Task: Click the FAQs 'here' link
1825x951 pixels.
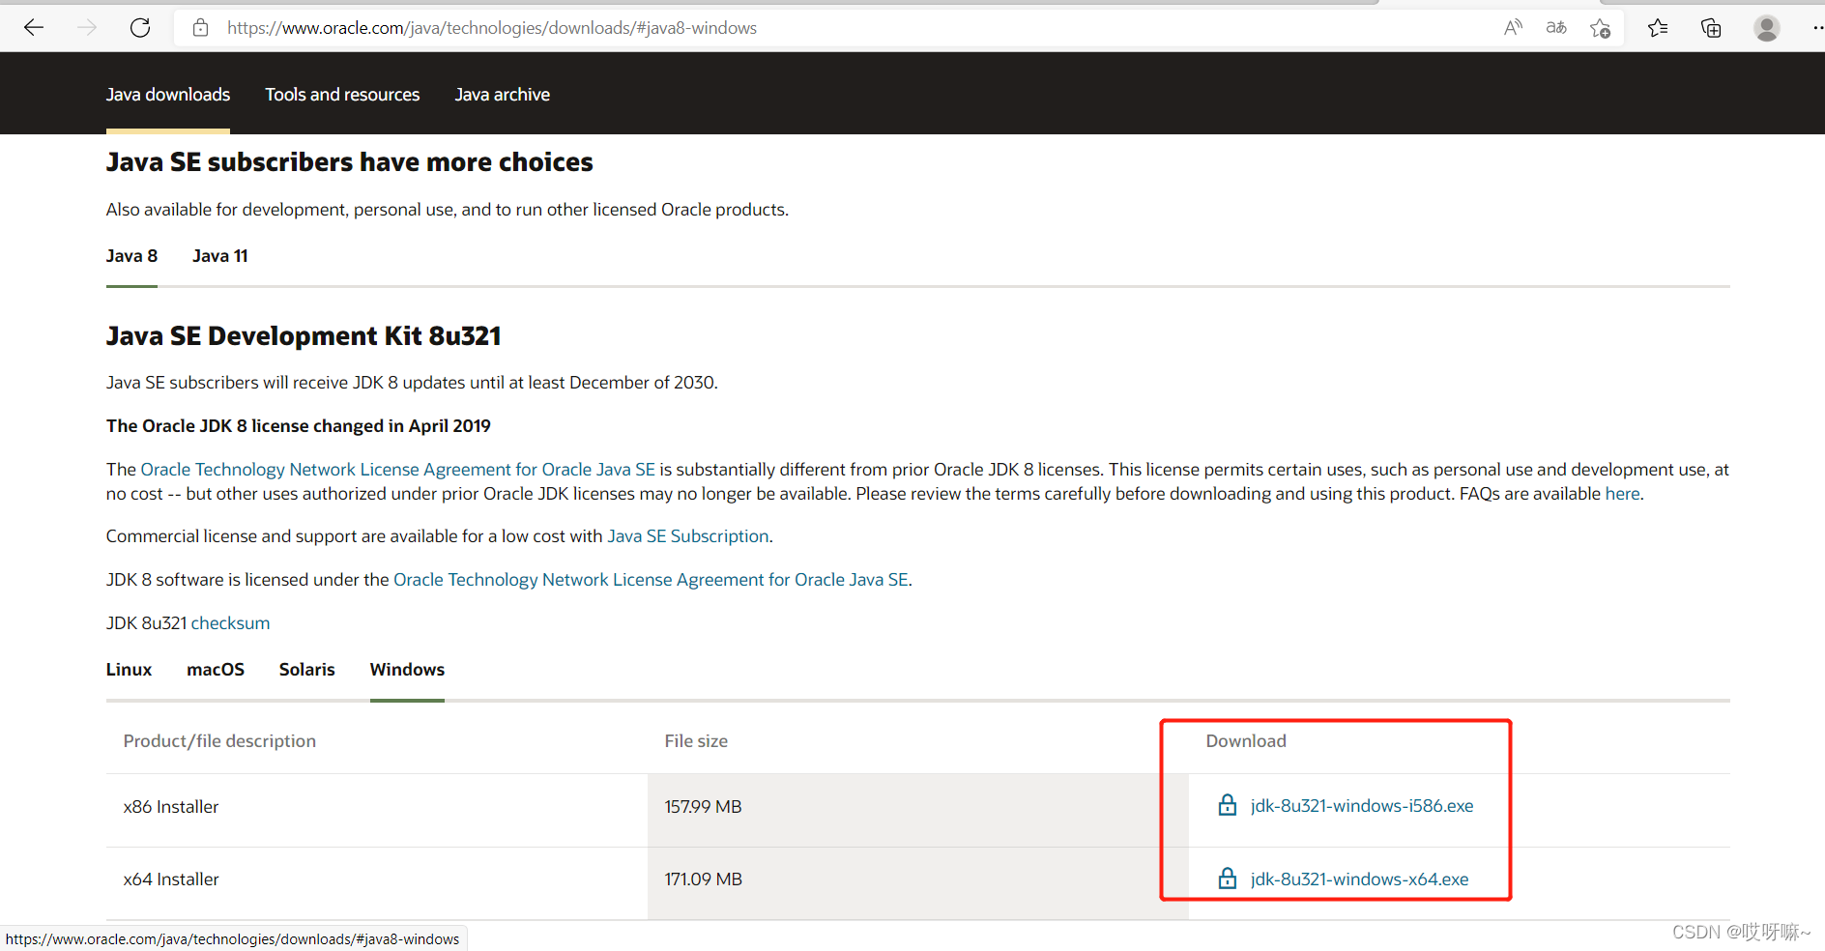Action: click(x=1622, y=494)
